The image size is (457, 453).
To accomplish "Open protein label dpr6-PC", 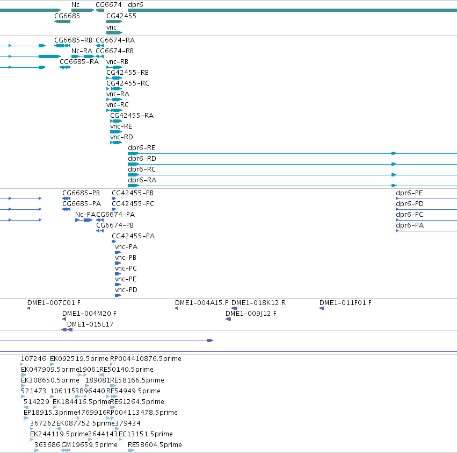I will [409, 215].
